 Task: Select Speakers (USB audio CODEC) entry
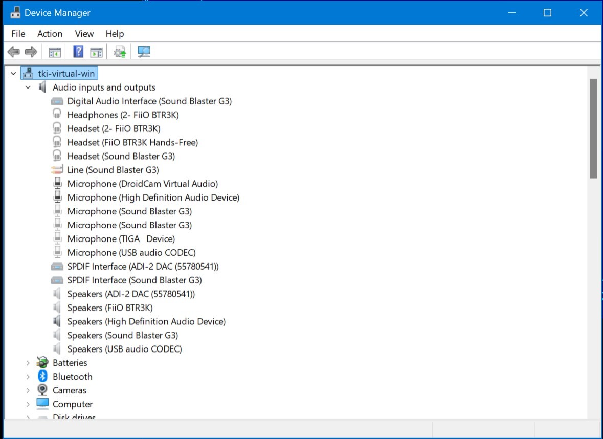pos(125,349)
